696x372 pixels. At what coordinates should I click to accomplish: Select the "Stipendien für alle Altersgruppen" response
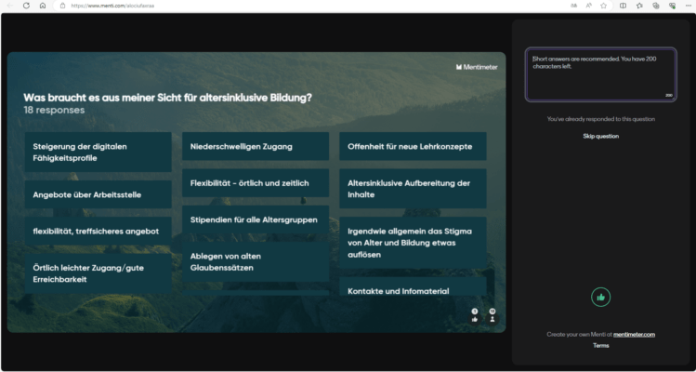tap(255, 220)
